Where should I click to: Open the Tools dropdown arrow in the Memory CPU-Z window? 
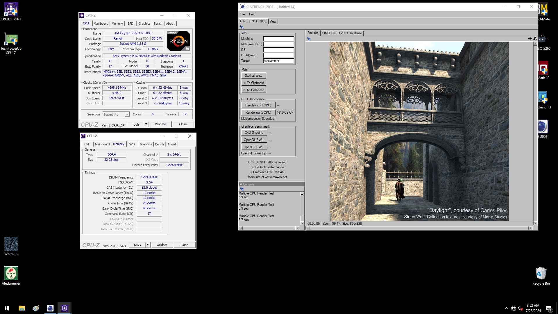[x=148, y=245]
